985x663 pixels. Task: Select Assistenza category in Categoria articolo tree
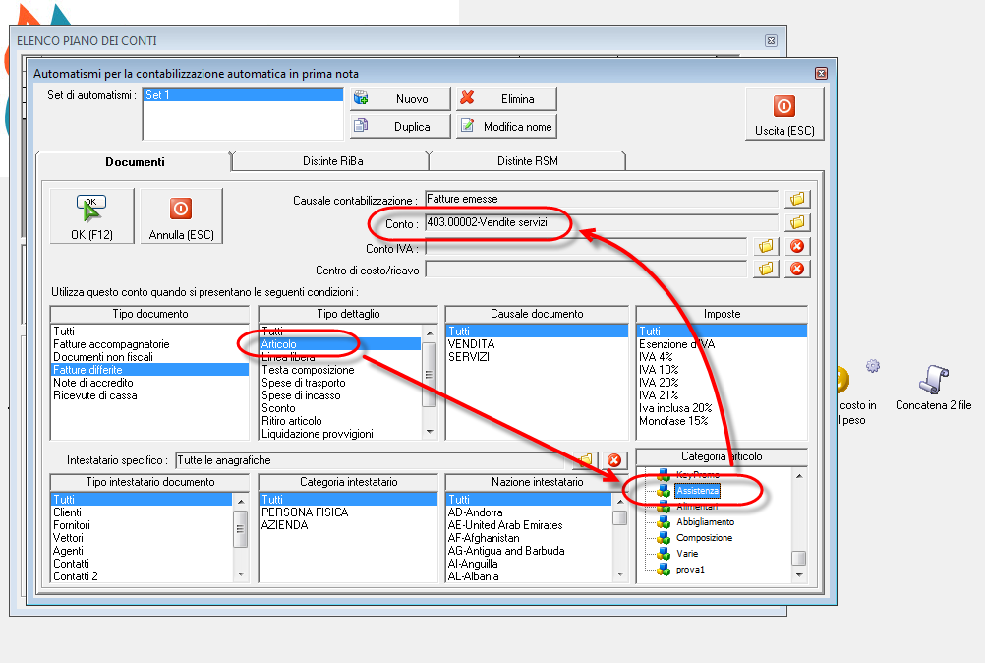pyautogui.click(x=697, y=490)
